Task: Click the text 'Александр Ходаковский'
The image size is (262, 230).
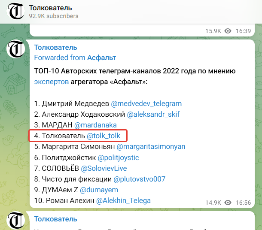Action: pos(83,114)
